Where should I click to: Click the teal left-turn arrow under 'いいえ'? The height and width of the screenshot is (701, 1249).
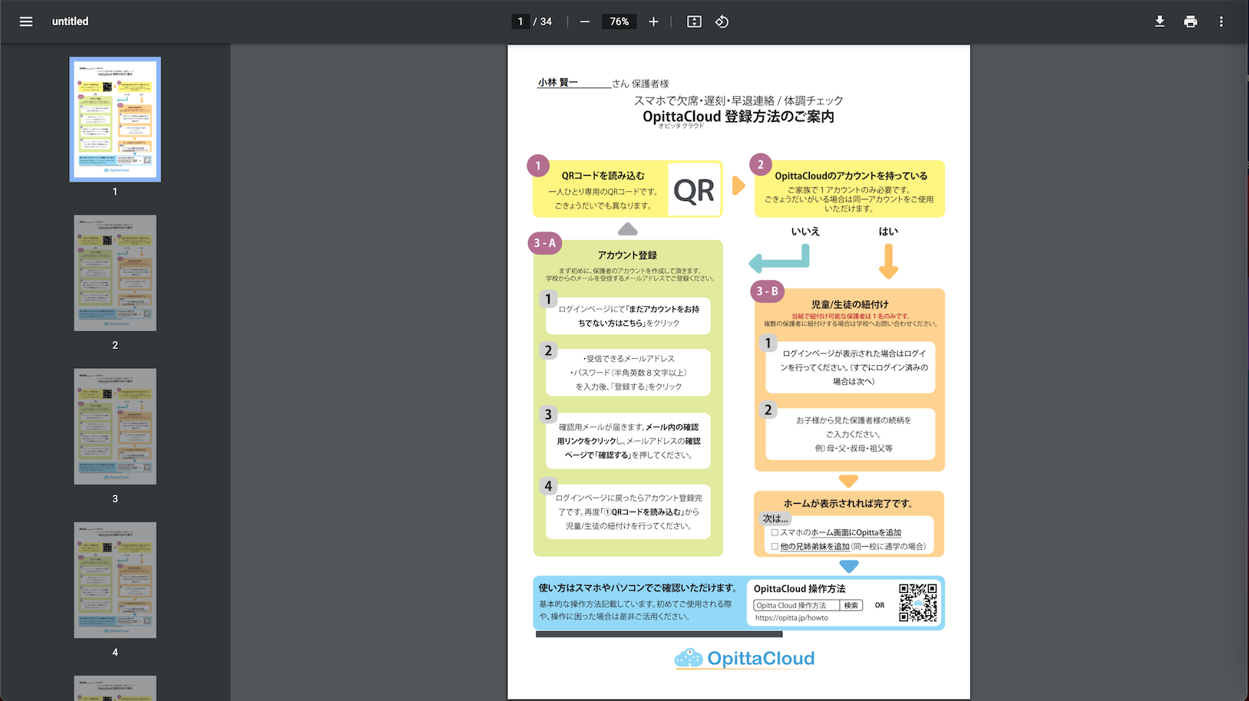[779, 259]
